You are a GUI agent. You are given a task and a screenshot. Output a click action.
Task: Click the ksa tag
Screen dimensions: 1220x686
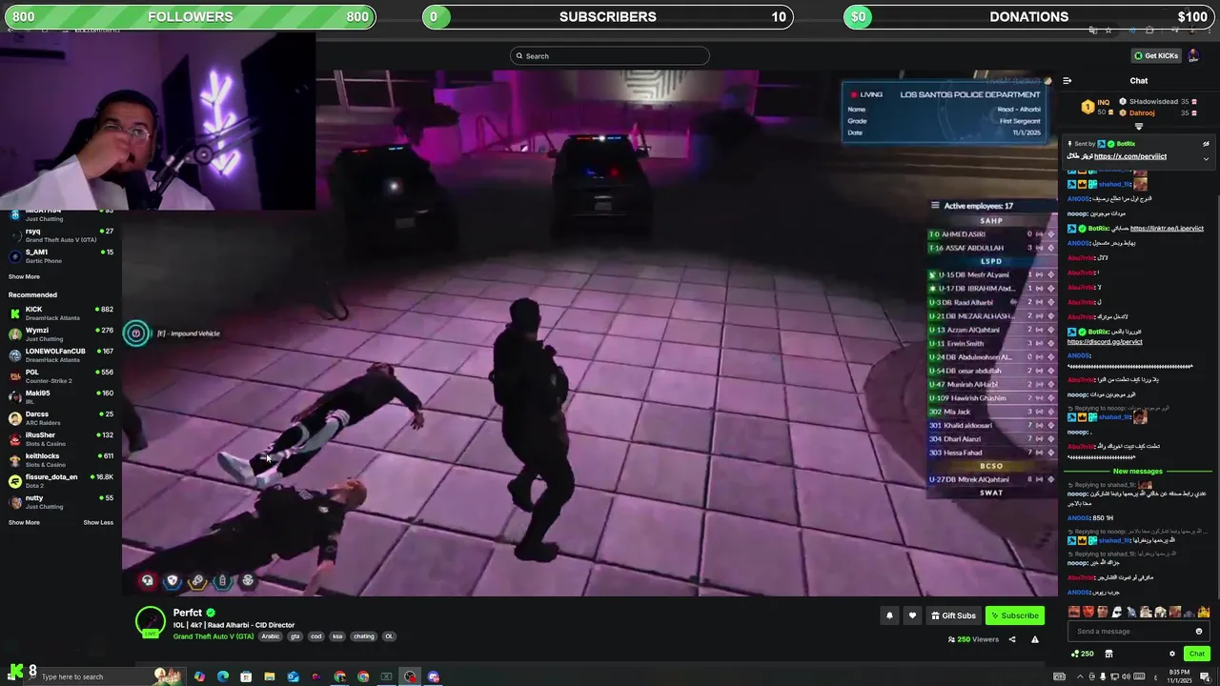(x=337, y=636)
